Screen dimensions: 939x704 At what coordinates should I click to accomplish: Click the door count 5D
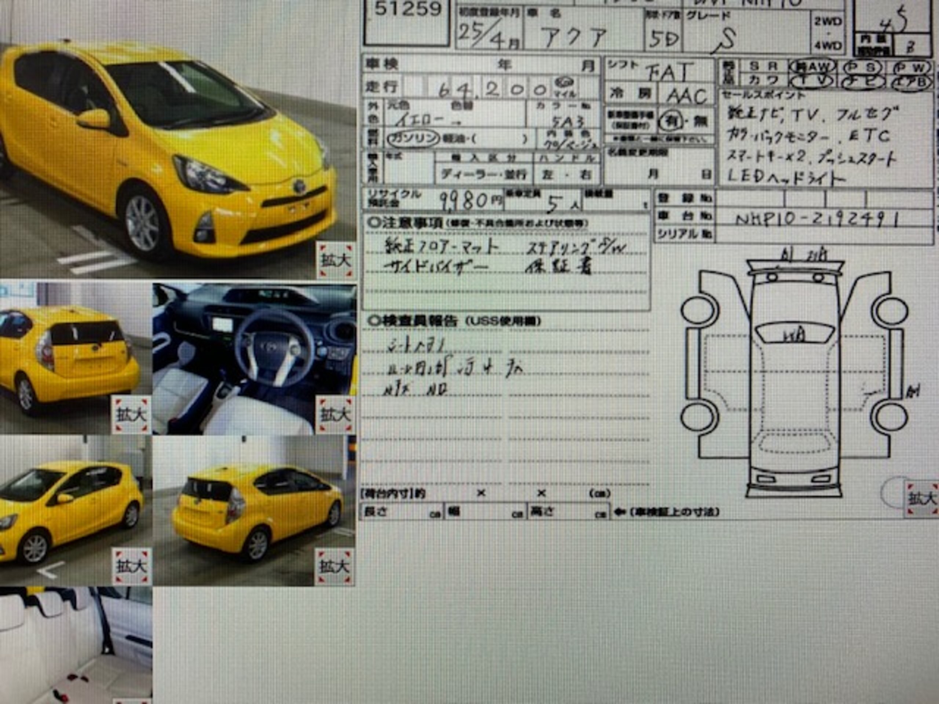(664, 40)
